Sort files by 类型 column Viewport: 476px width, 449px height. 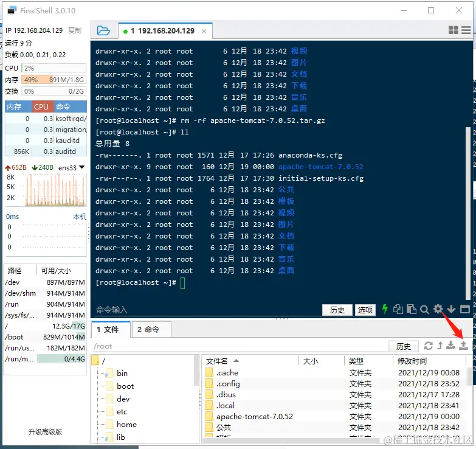coord(369,361)
